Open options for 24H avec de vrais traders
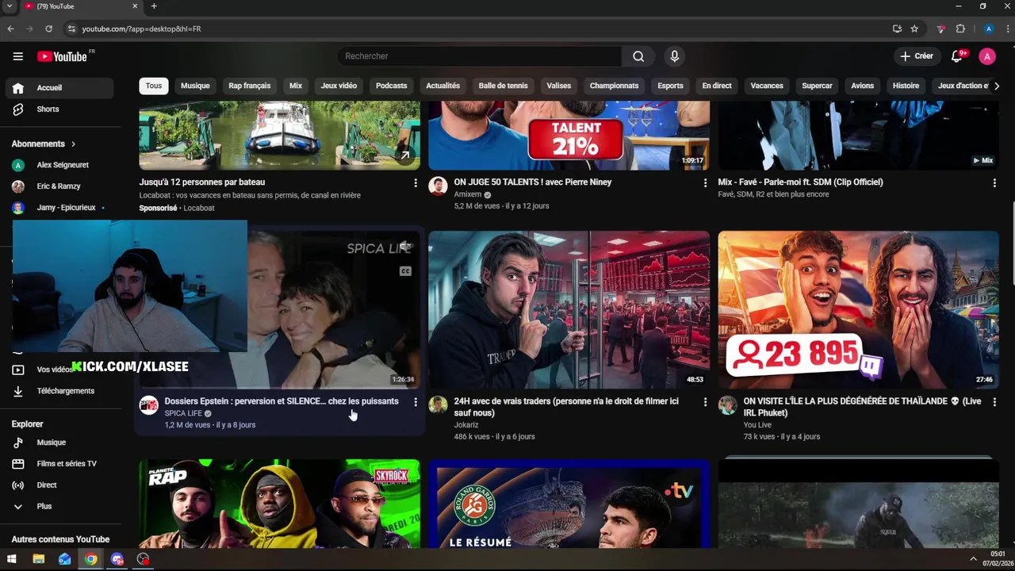The image size is (1015, 571). [705, 402]
